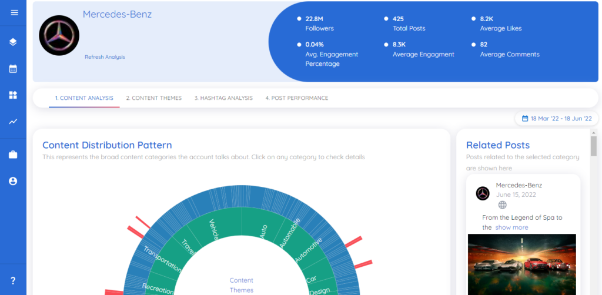This screenshot has height=295, width=602.
Task: Click the Mercedes-Benz account name heading
Action: point(117,14)
